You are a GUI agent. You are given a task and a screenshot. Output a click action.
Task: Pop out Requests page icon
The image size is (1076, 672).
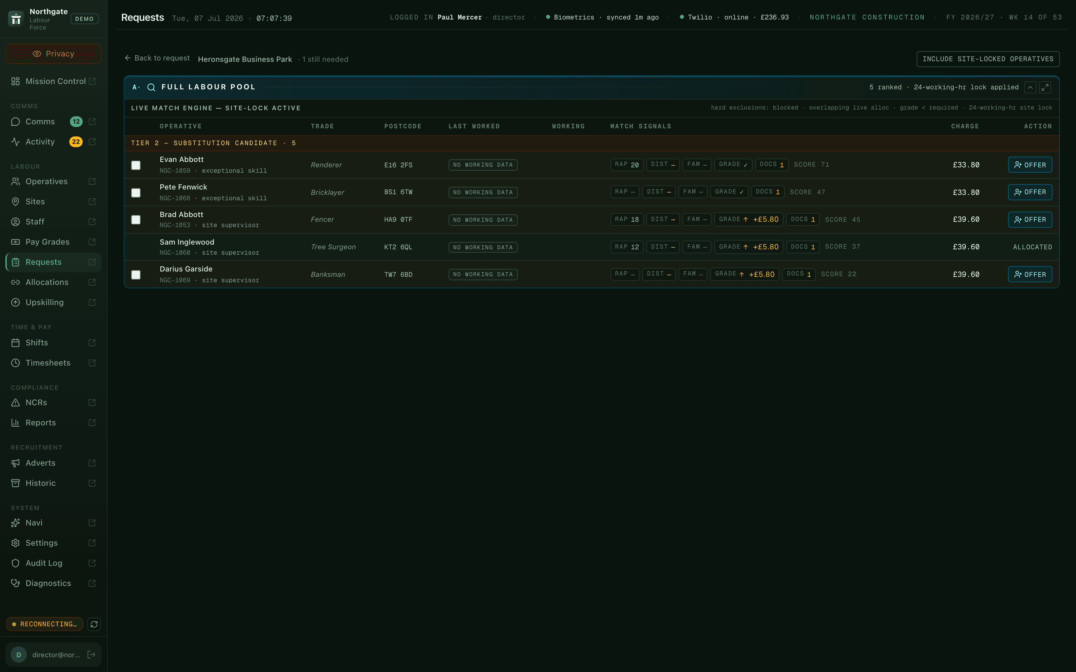click(92, 262)
